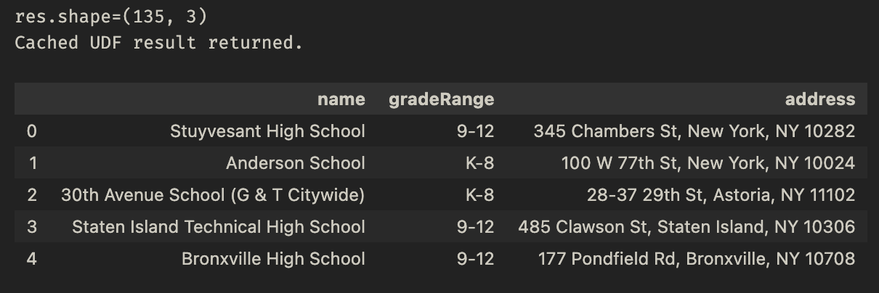Screen dimensions: 879x293
Task: Click address 28-37 29th St, Astoria
Action: tap(721, 195)
